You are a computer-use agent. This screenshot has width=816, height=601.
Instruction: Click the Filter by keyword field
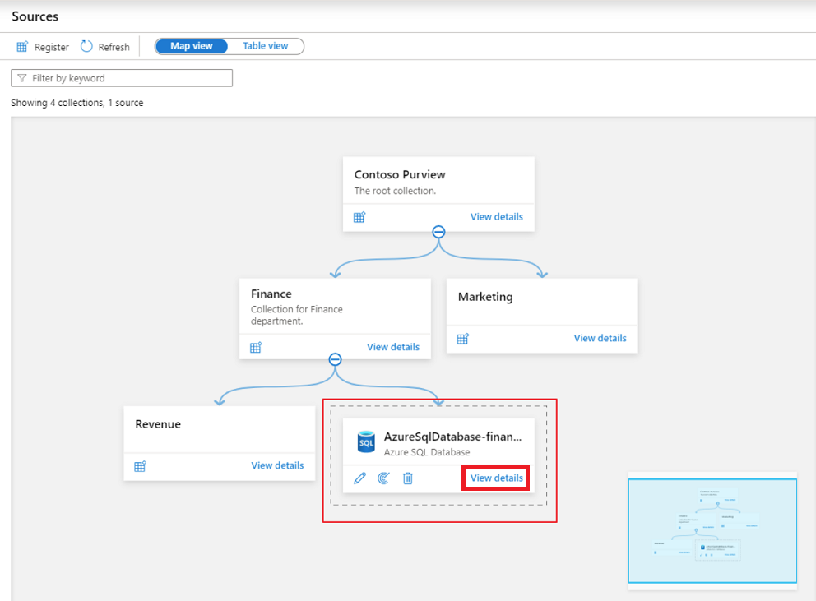pos(122,77)
